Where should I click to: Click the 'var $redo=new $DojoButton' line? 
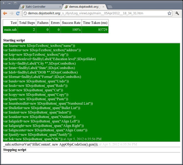tap(35, 86)
